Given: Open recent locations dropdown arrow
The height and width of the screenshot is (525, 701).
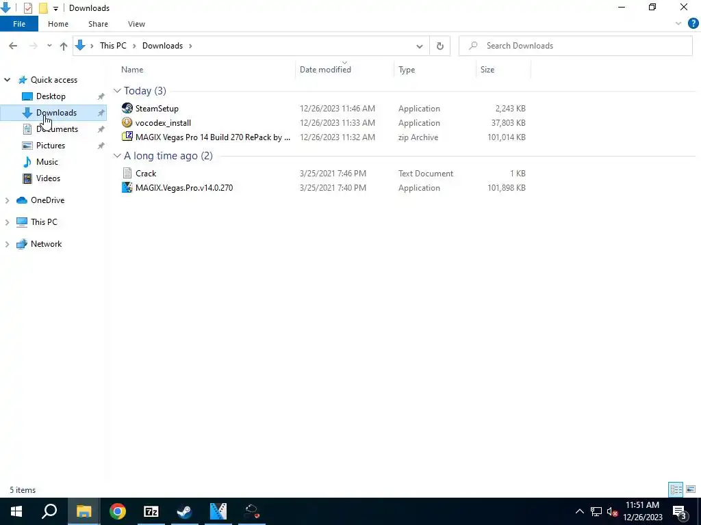Looking at the screenshot, I should click(x=49, y=46).
